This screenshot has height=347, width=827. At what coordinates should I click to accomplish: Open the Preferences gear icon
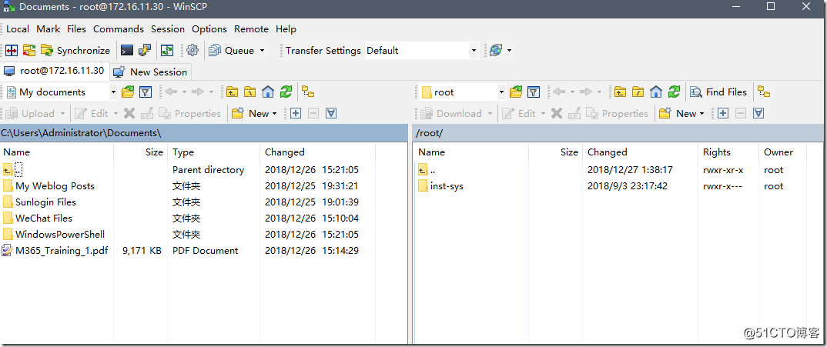coord(193,51)
